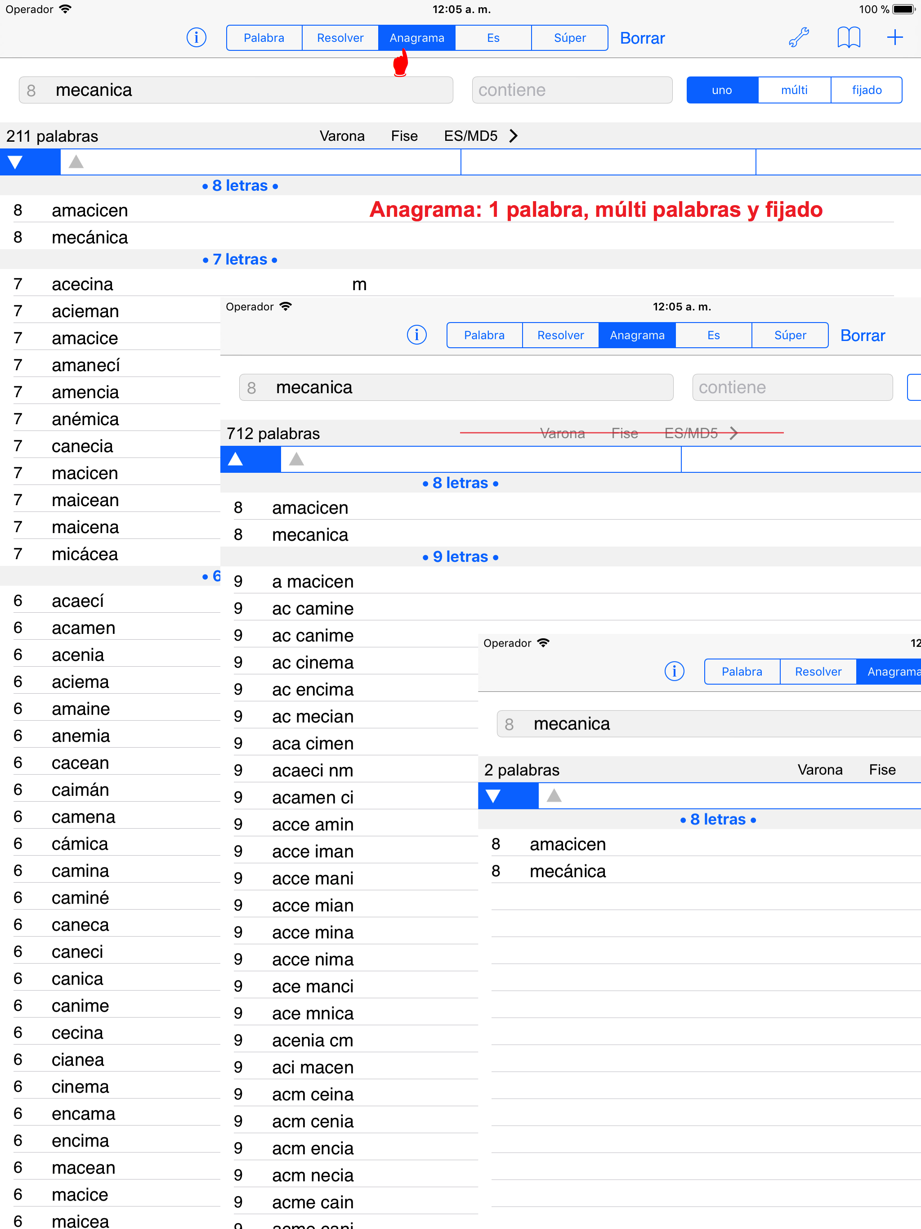Tap the 'mecanica' anagram input field
Screen dimensions: 921x1229
click(236, 90)
